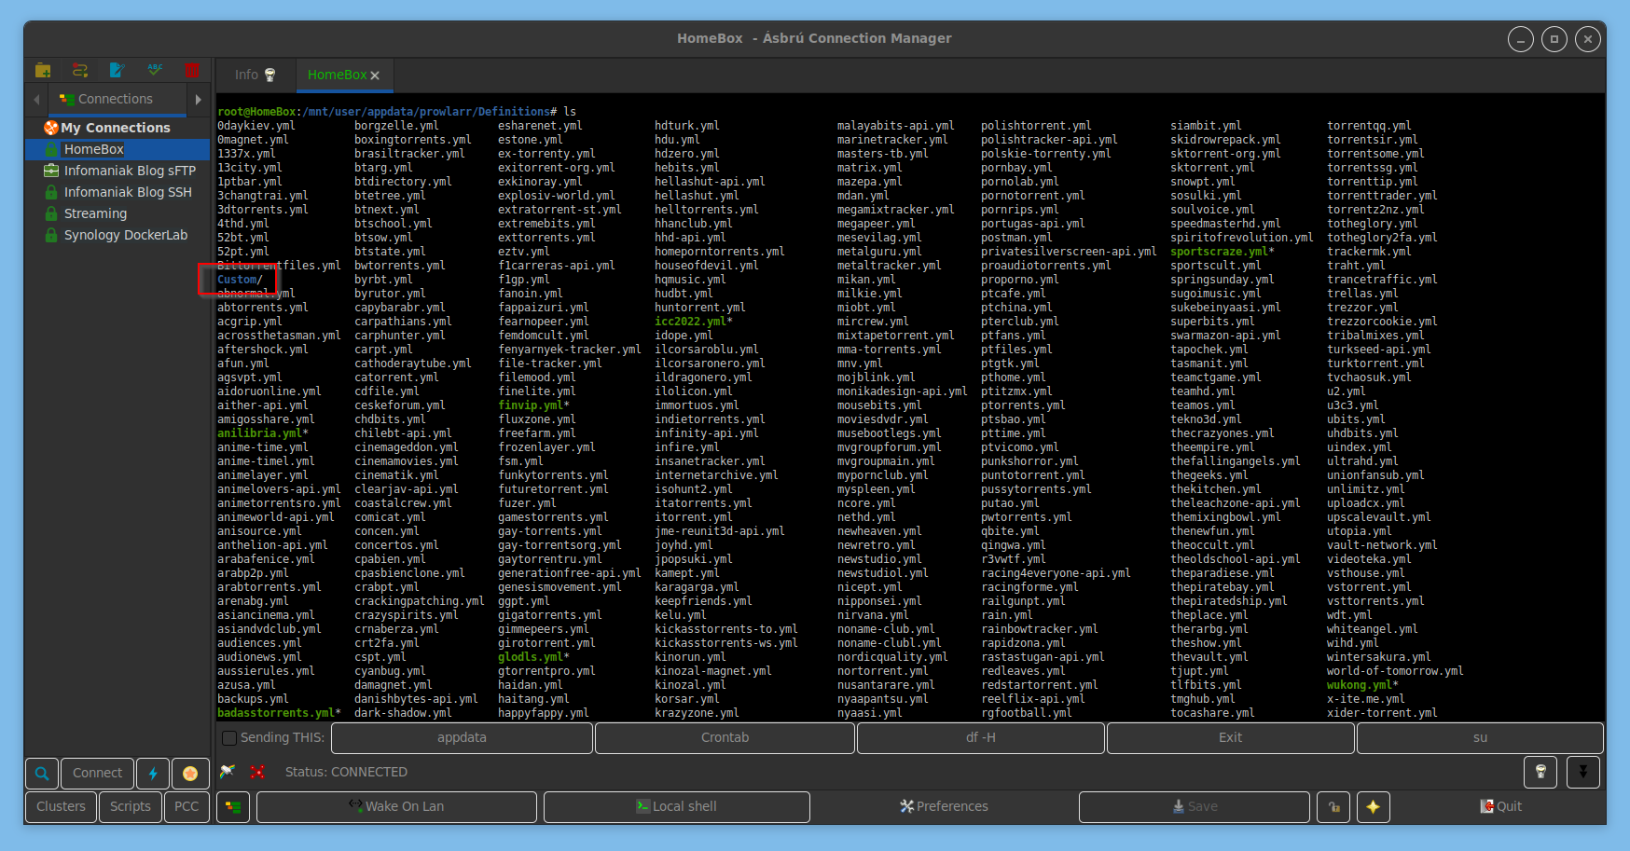Click the rainbow satellite icon by Status

coord(228,772)
